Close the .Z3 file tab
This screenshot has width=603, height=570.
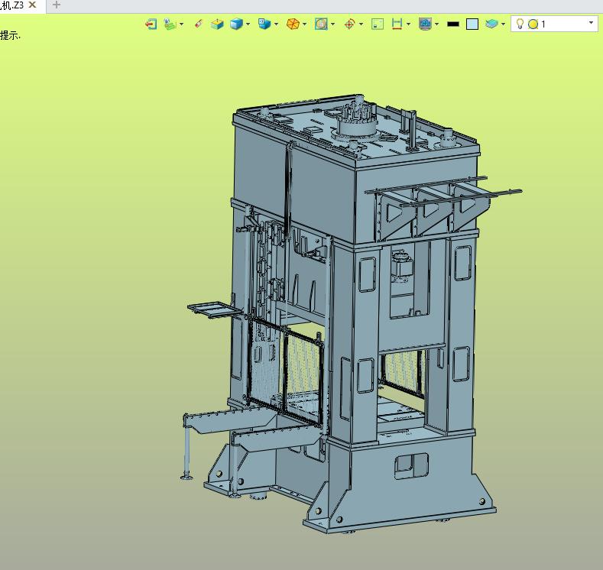click(x=33, y=5)
